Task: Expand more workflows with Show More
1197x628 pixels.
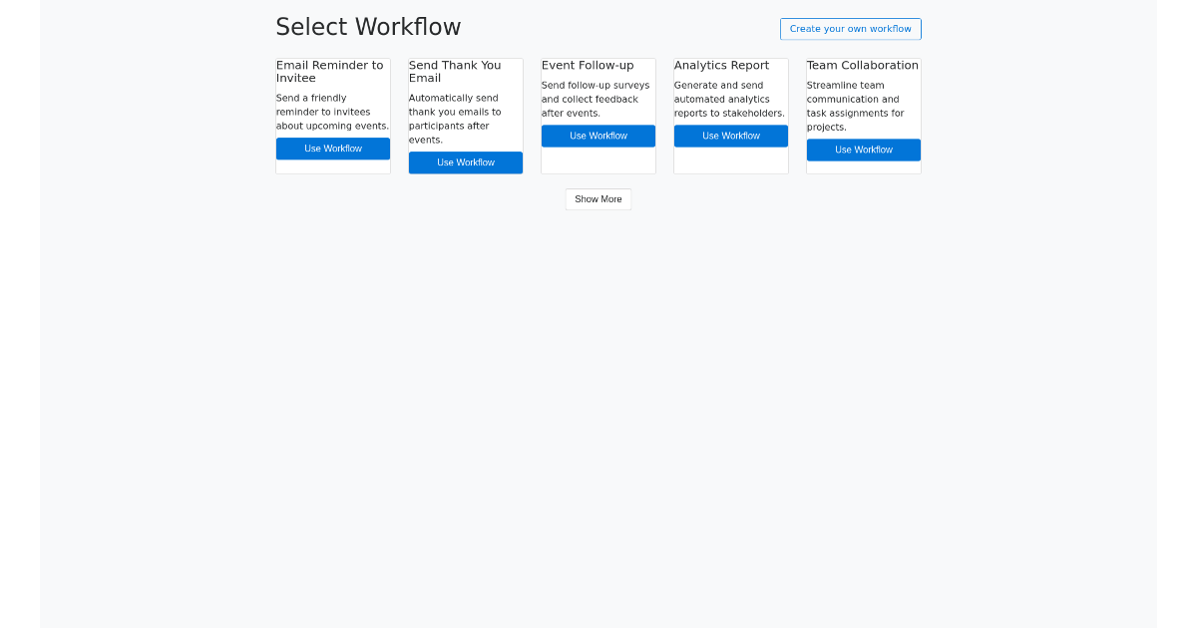Action: click(598, 199)
